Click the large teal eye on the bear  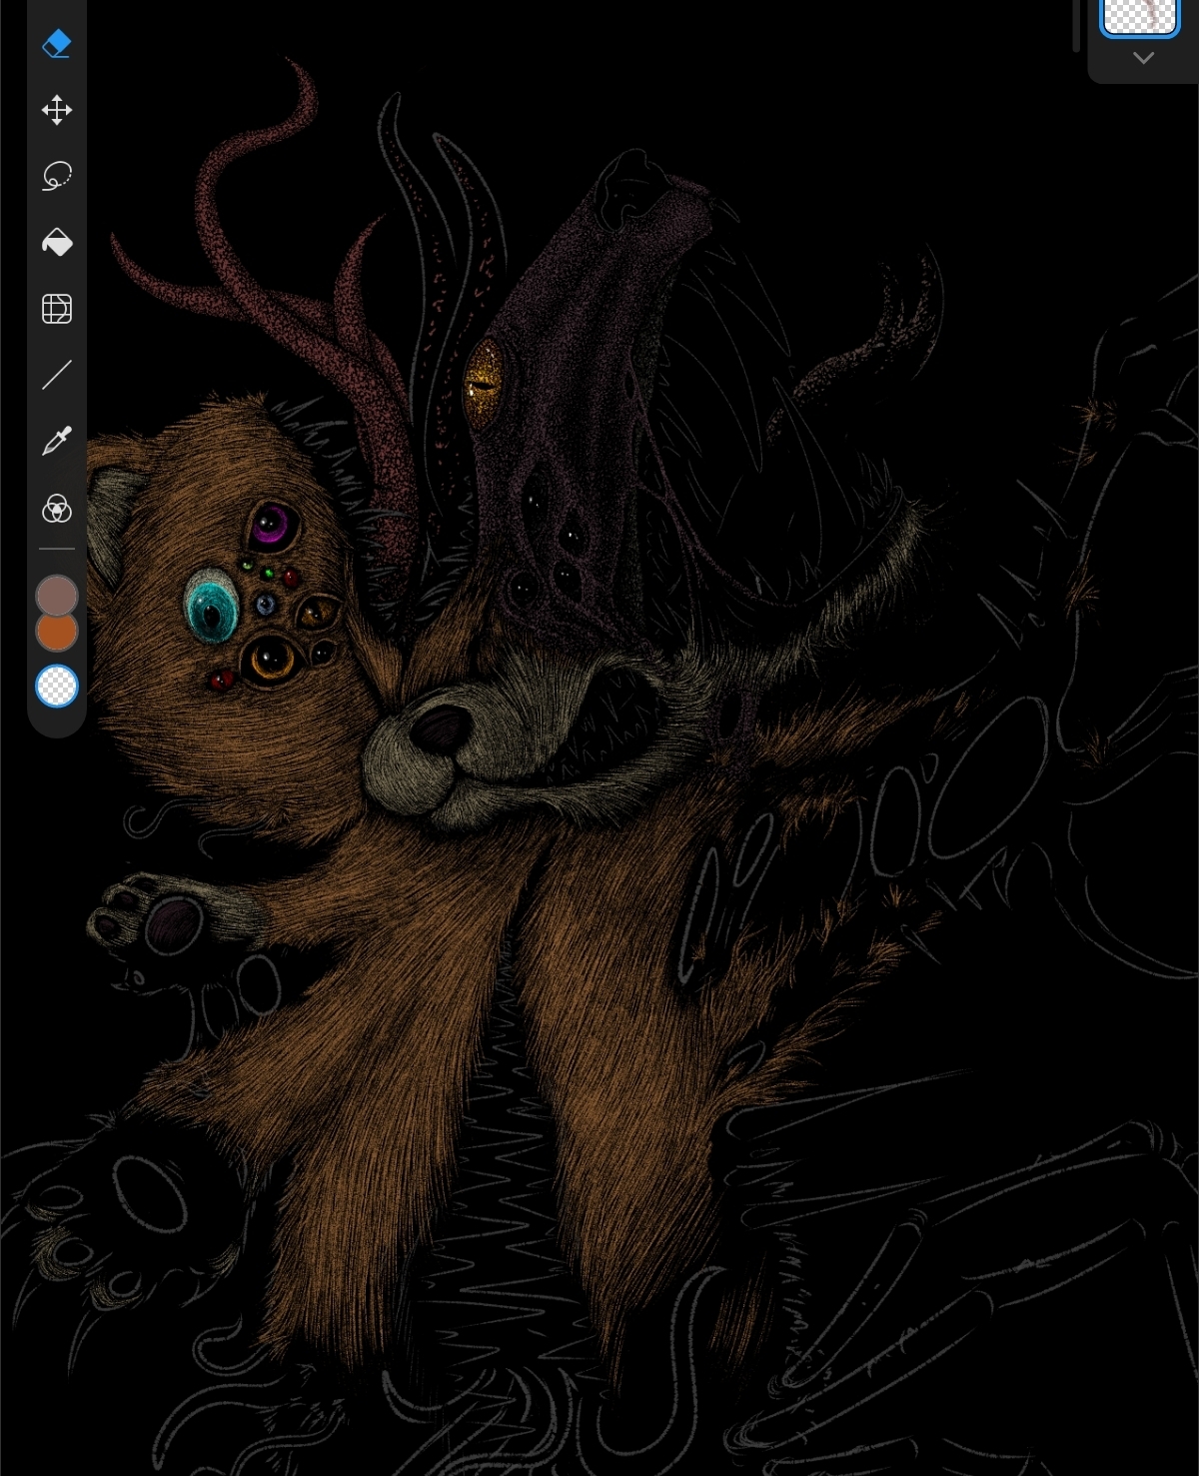coord(212,603)
